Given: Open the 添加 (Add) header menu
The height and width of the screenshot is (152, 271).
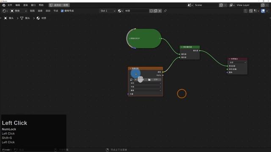Looking at the screenshot, I should click(x=48, y=11).
